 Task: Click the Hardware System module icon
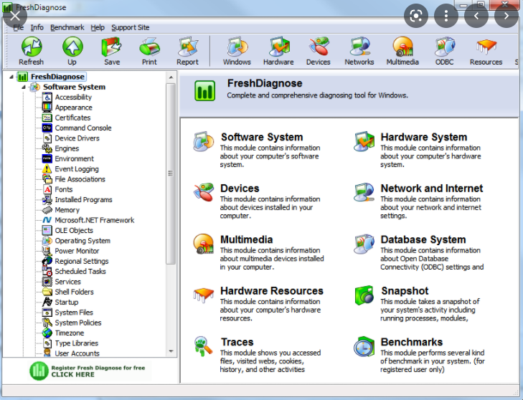(364, 142)
